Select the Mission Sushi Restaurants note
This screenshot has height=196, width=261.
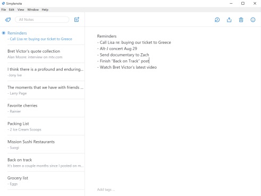[x=46, y=144]
